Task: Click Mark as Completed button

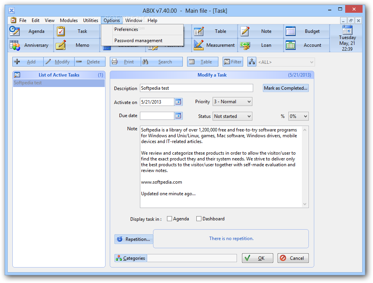Action: pos(286,88)
